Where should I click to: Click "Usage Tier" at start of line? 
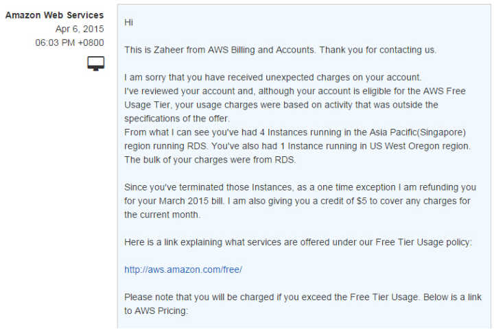coord(148,105)
